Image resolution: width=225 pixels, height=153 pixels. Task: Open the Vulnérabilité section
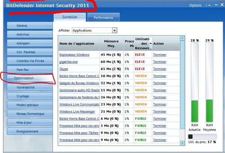[x=30, y=87]
